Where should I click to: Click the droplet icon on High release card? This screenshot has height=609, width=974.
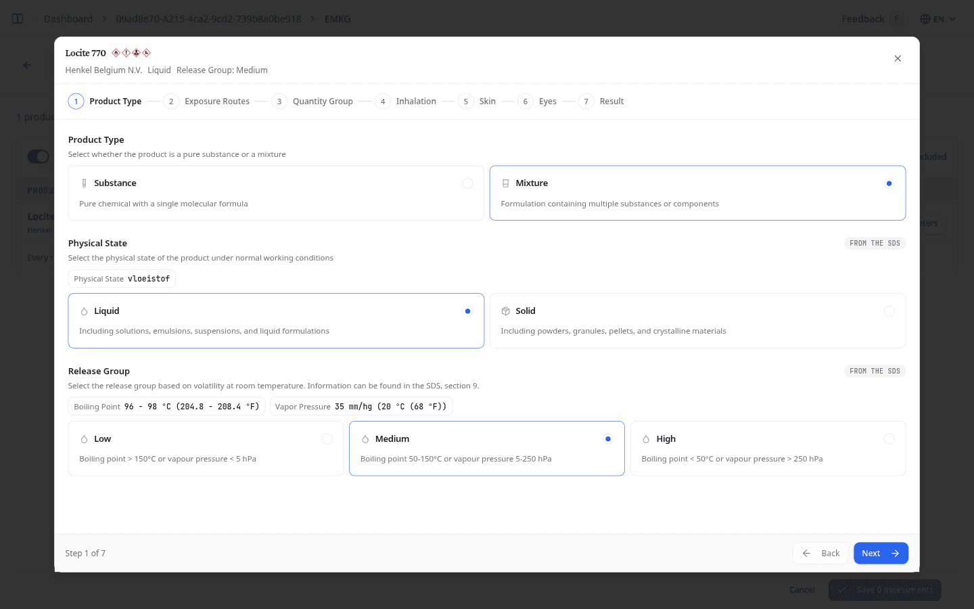click(646, 439)
